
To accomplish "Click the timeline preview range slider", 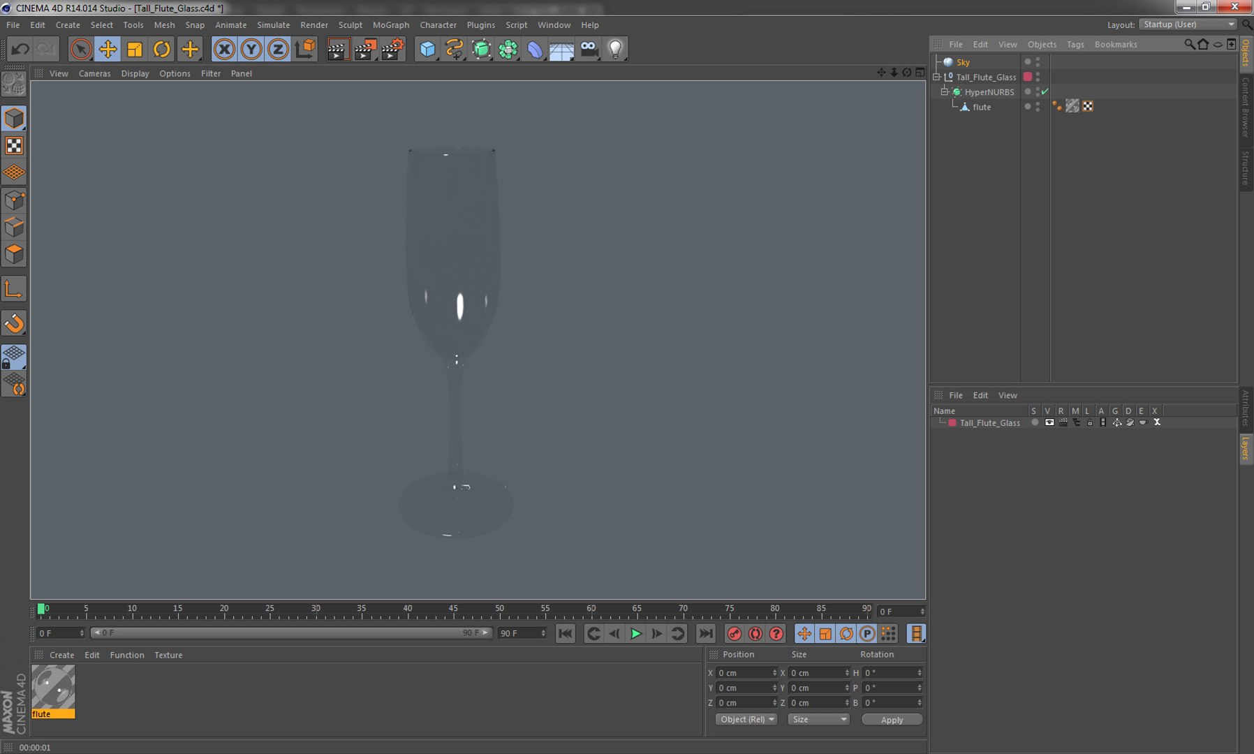I will click(291, 633).
